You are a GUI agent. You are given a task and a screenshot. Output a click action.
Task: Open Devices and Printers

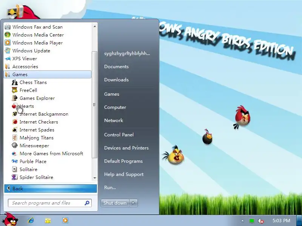click(126, 148)
